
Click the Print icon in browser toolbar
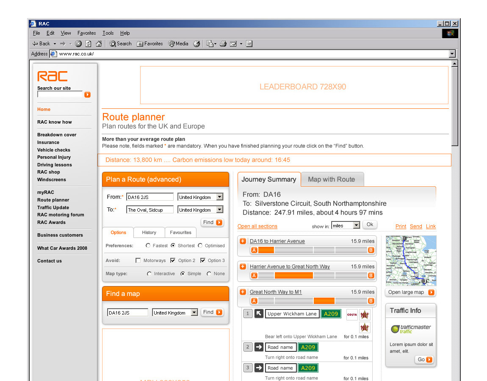(x=223, y=44)
